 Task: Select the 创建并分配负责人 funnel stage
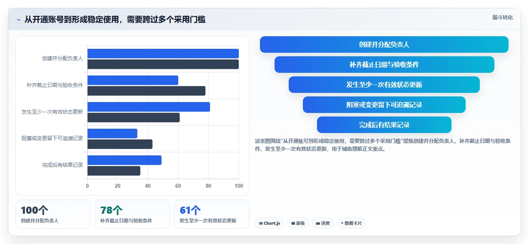(x=384, y=44)
